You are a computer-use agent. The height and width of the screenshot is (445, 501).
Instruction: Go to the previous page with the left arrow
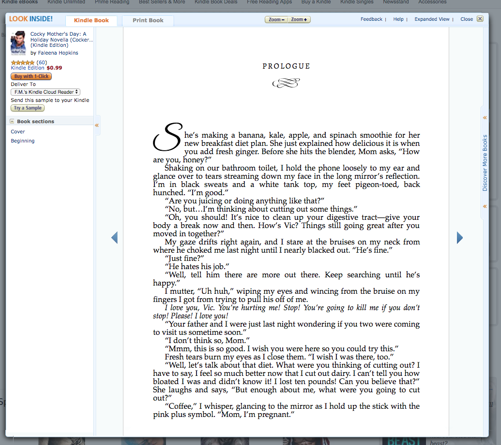pos(114,238)
